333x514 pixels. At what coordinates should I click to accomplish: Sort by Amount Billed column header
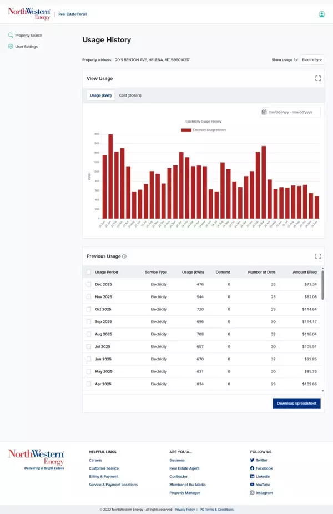point(304,272)
